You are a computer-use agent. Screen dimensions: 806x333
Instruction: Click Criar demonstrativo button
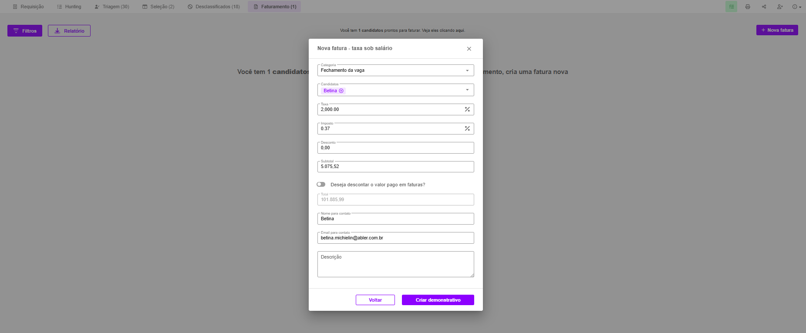point(438,300)
